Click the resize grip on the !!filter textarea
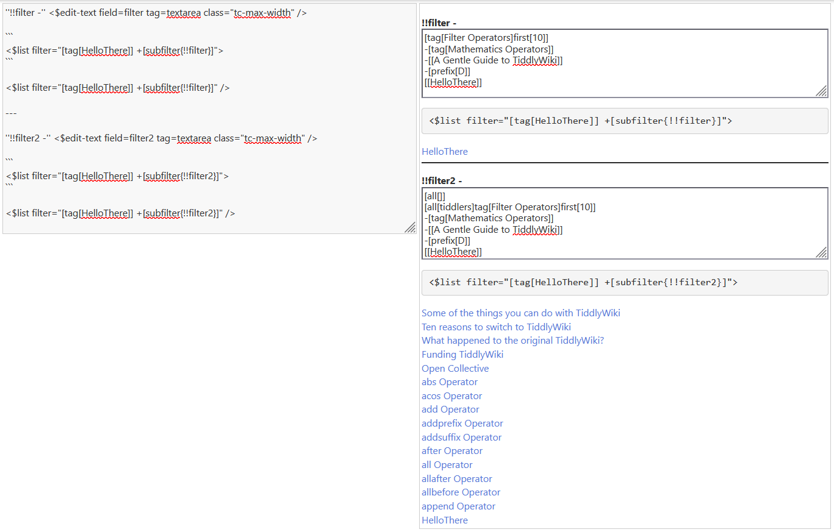Screen dimensions: 834x532 tap(822, 91)
